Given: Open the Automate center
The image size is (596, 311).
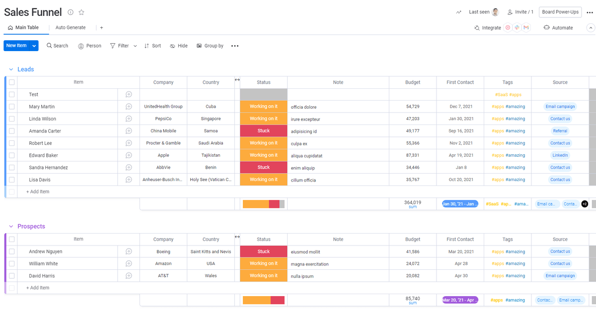Looking at the screenshot, I should pos(558,28).
